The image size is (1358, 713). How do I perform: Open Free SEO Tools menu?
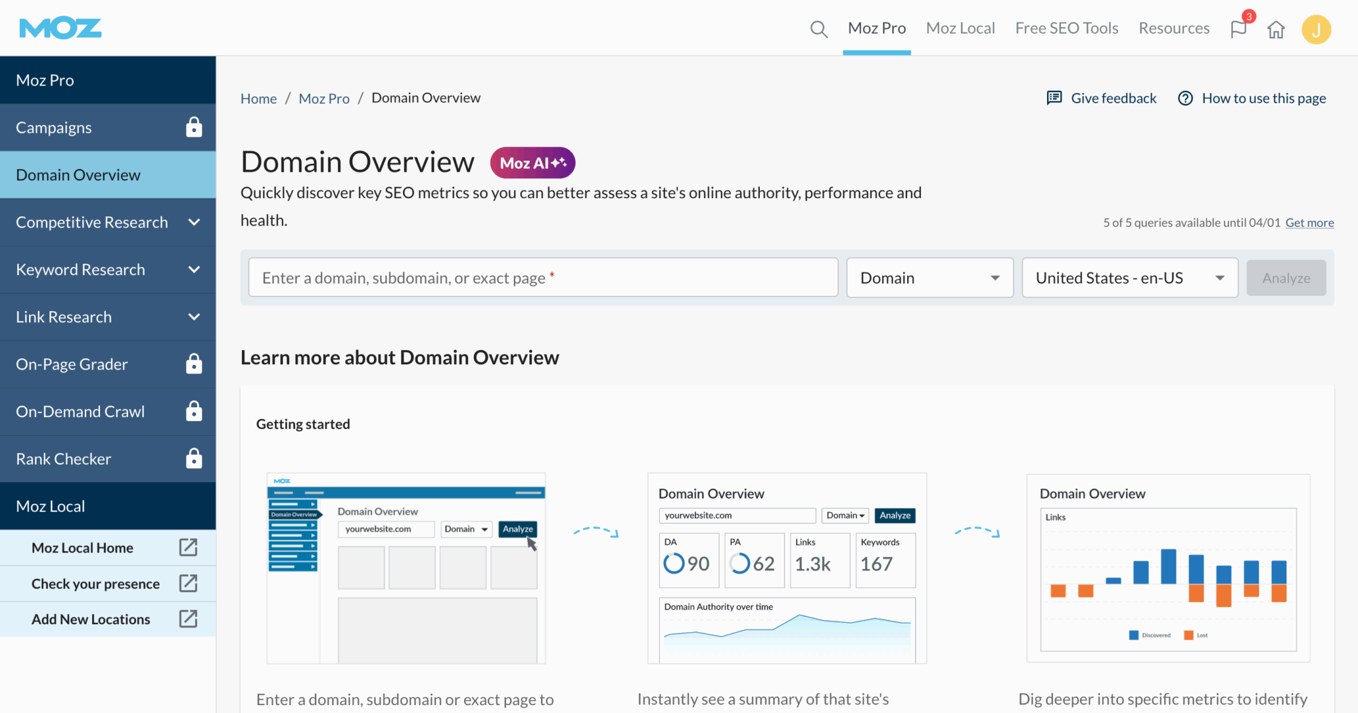coord(1066,29)
